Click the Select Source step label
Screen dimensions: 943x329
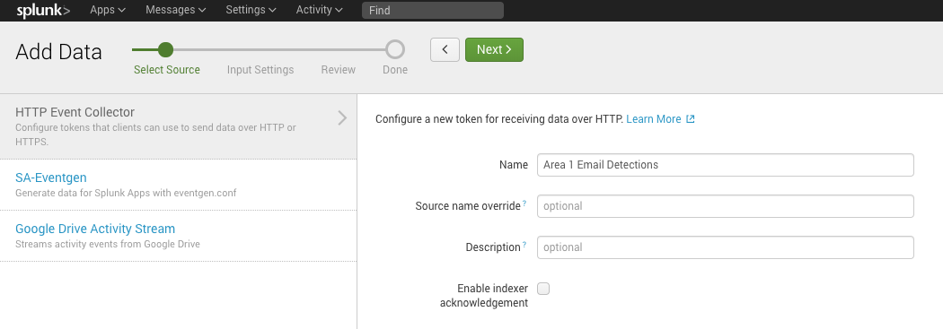[166, 70]
